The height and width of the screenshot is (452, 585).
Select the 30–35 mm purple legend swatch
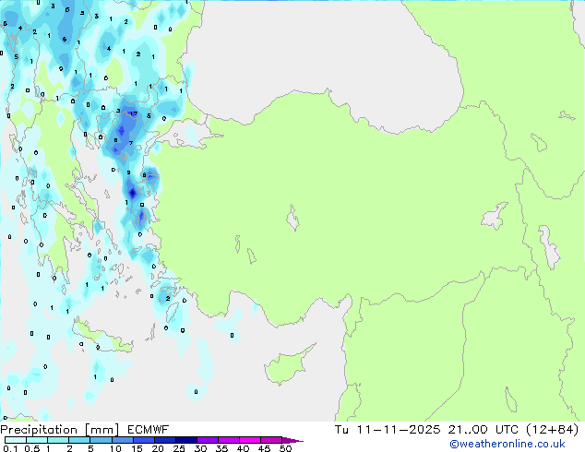pos(207,440)
